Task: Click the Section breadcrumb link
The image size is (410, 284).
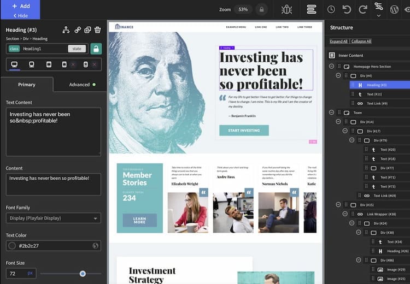Action: pos(13,39)
